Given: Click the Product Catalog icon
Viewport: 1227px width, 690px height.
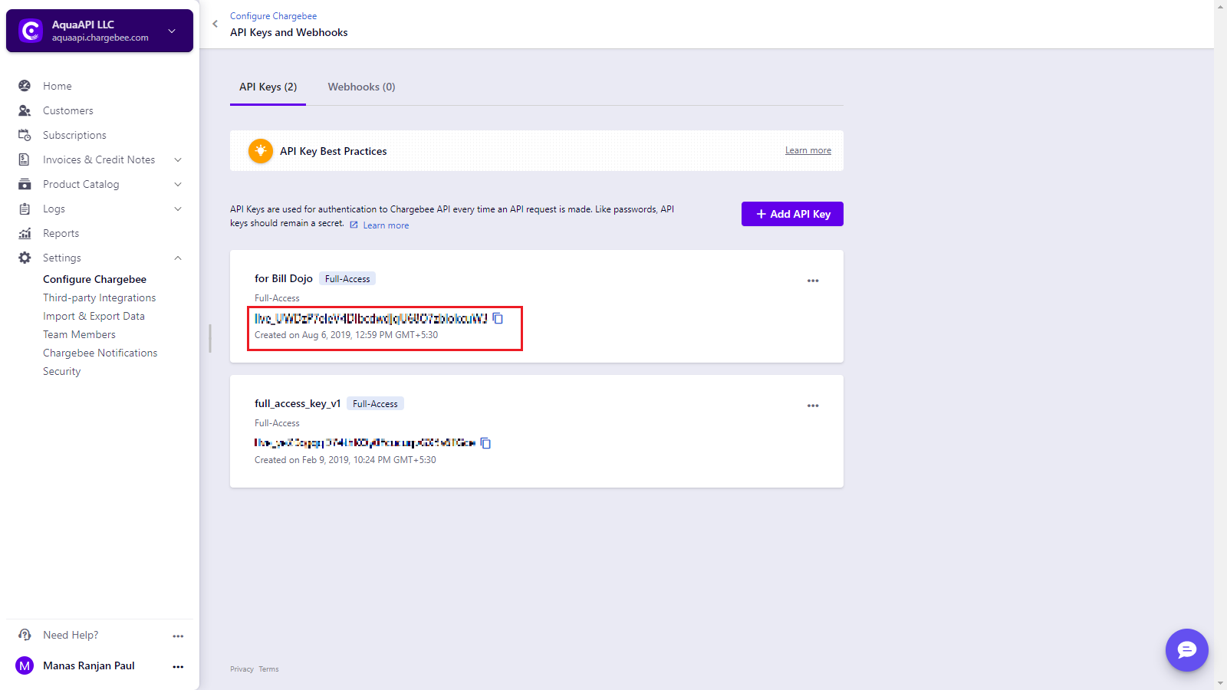Looking at the screenshot, I should (x=25, y=184).
